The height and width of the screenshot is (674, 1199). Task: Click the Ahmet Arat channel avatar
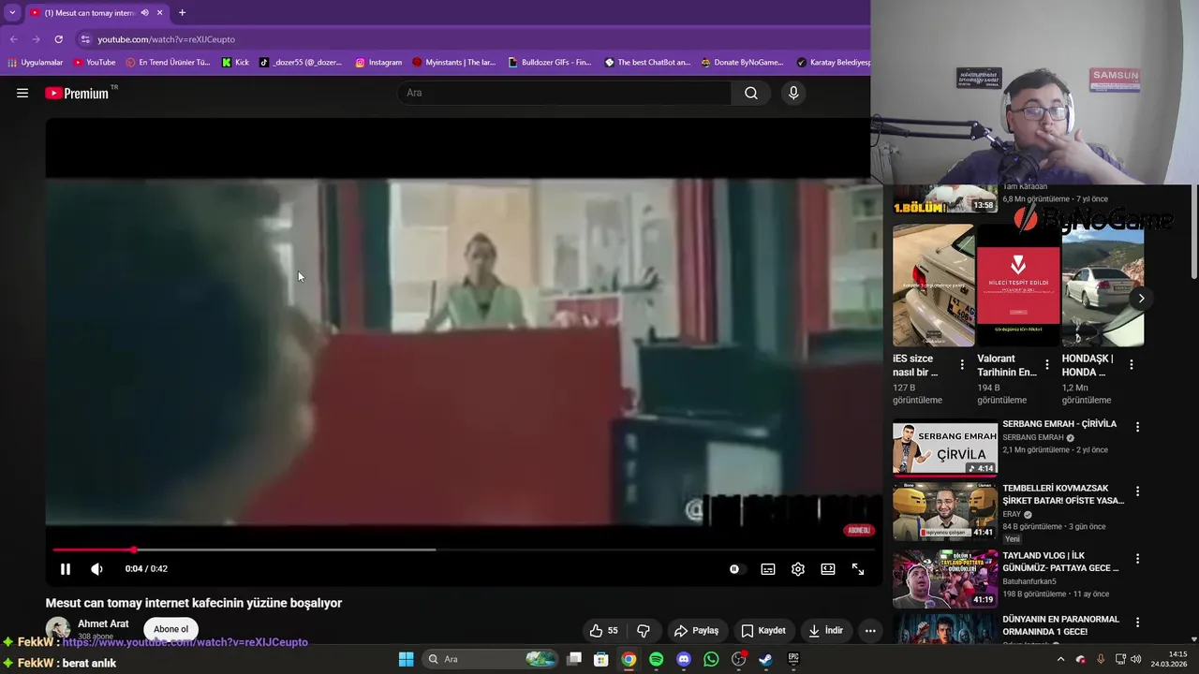(58, 630)
